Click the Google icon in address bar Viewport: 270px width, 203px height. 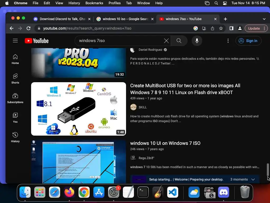[x=196, y=28]
